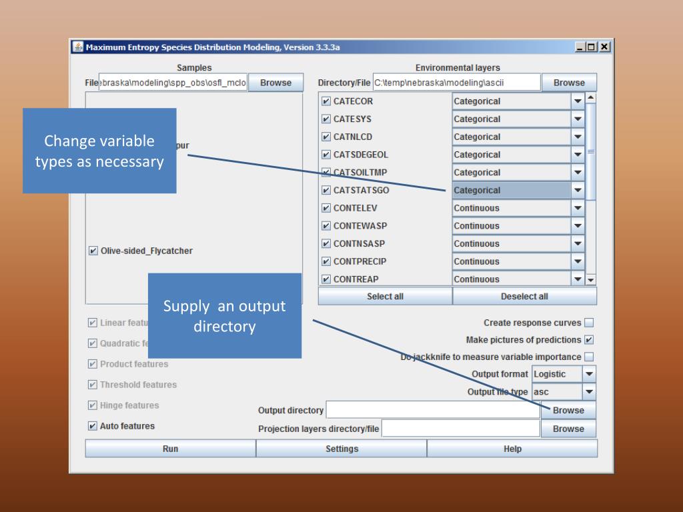Click the Samples File path field
The height and width of the screenshot is (512, 683).
tap(173, 83)
